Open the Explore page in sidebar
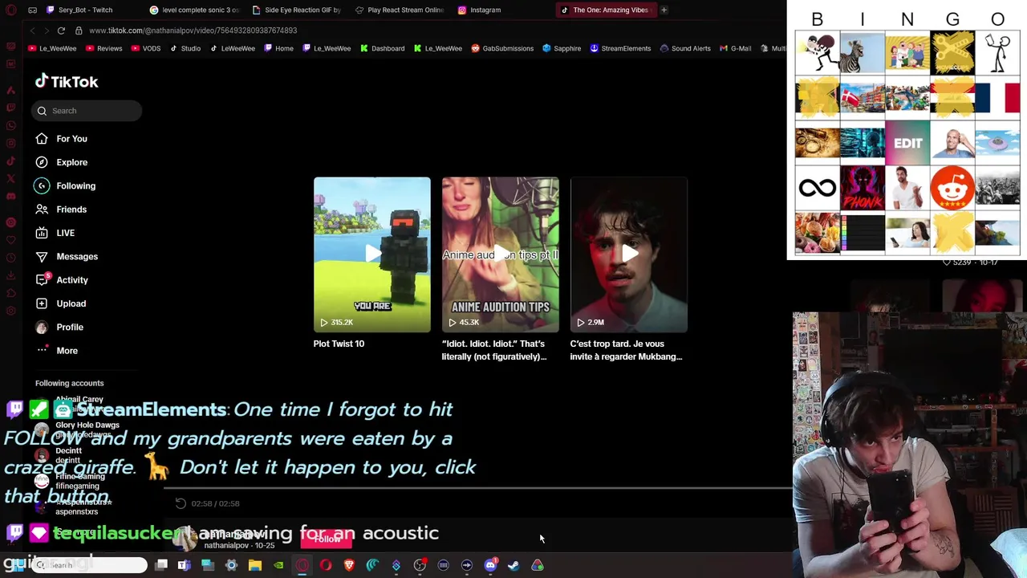 (x=61, y=162)
